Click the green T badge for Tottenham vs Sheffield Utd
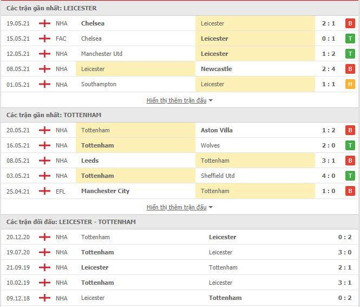Screen dimensions: 360x307 coord(350,176)
